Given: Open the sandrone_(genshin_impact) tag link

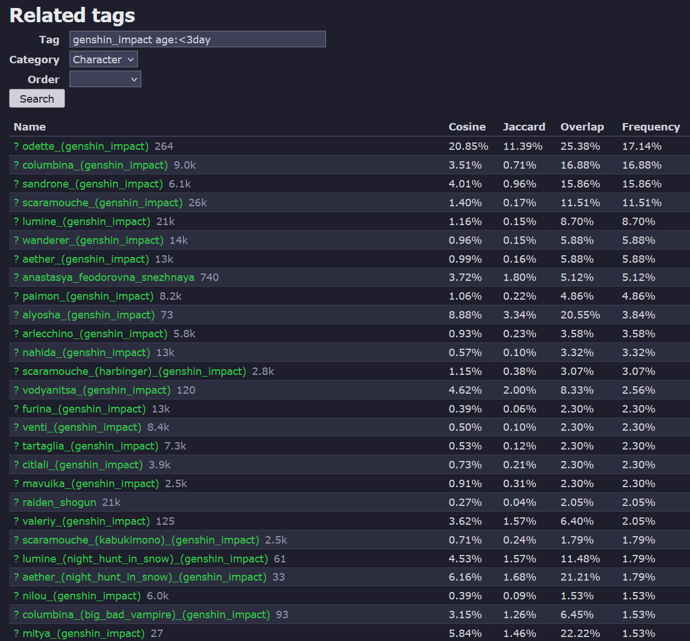Looking at the screenshot, I should 93,184.
